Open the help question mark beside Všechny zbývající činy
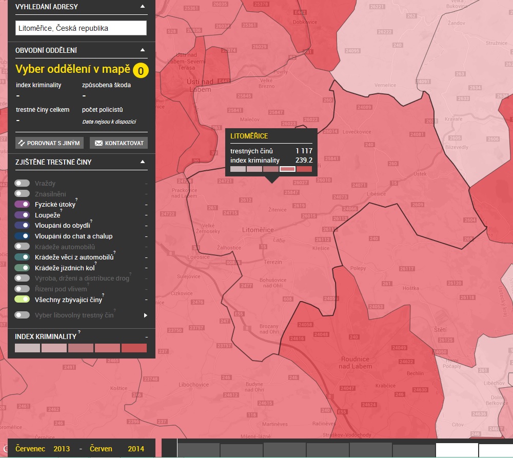513x458 pixels. point(104,296)
